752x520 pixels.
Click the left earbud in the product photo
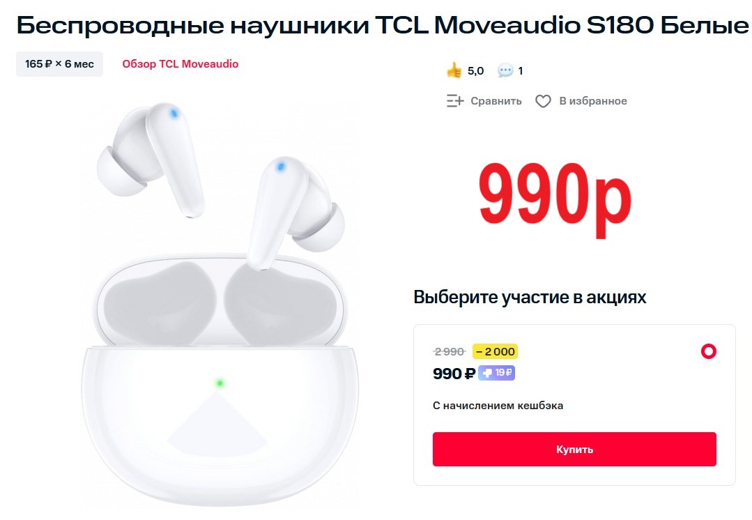pyautogui.click(x=151, y=158)
